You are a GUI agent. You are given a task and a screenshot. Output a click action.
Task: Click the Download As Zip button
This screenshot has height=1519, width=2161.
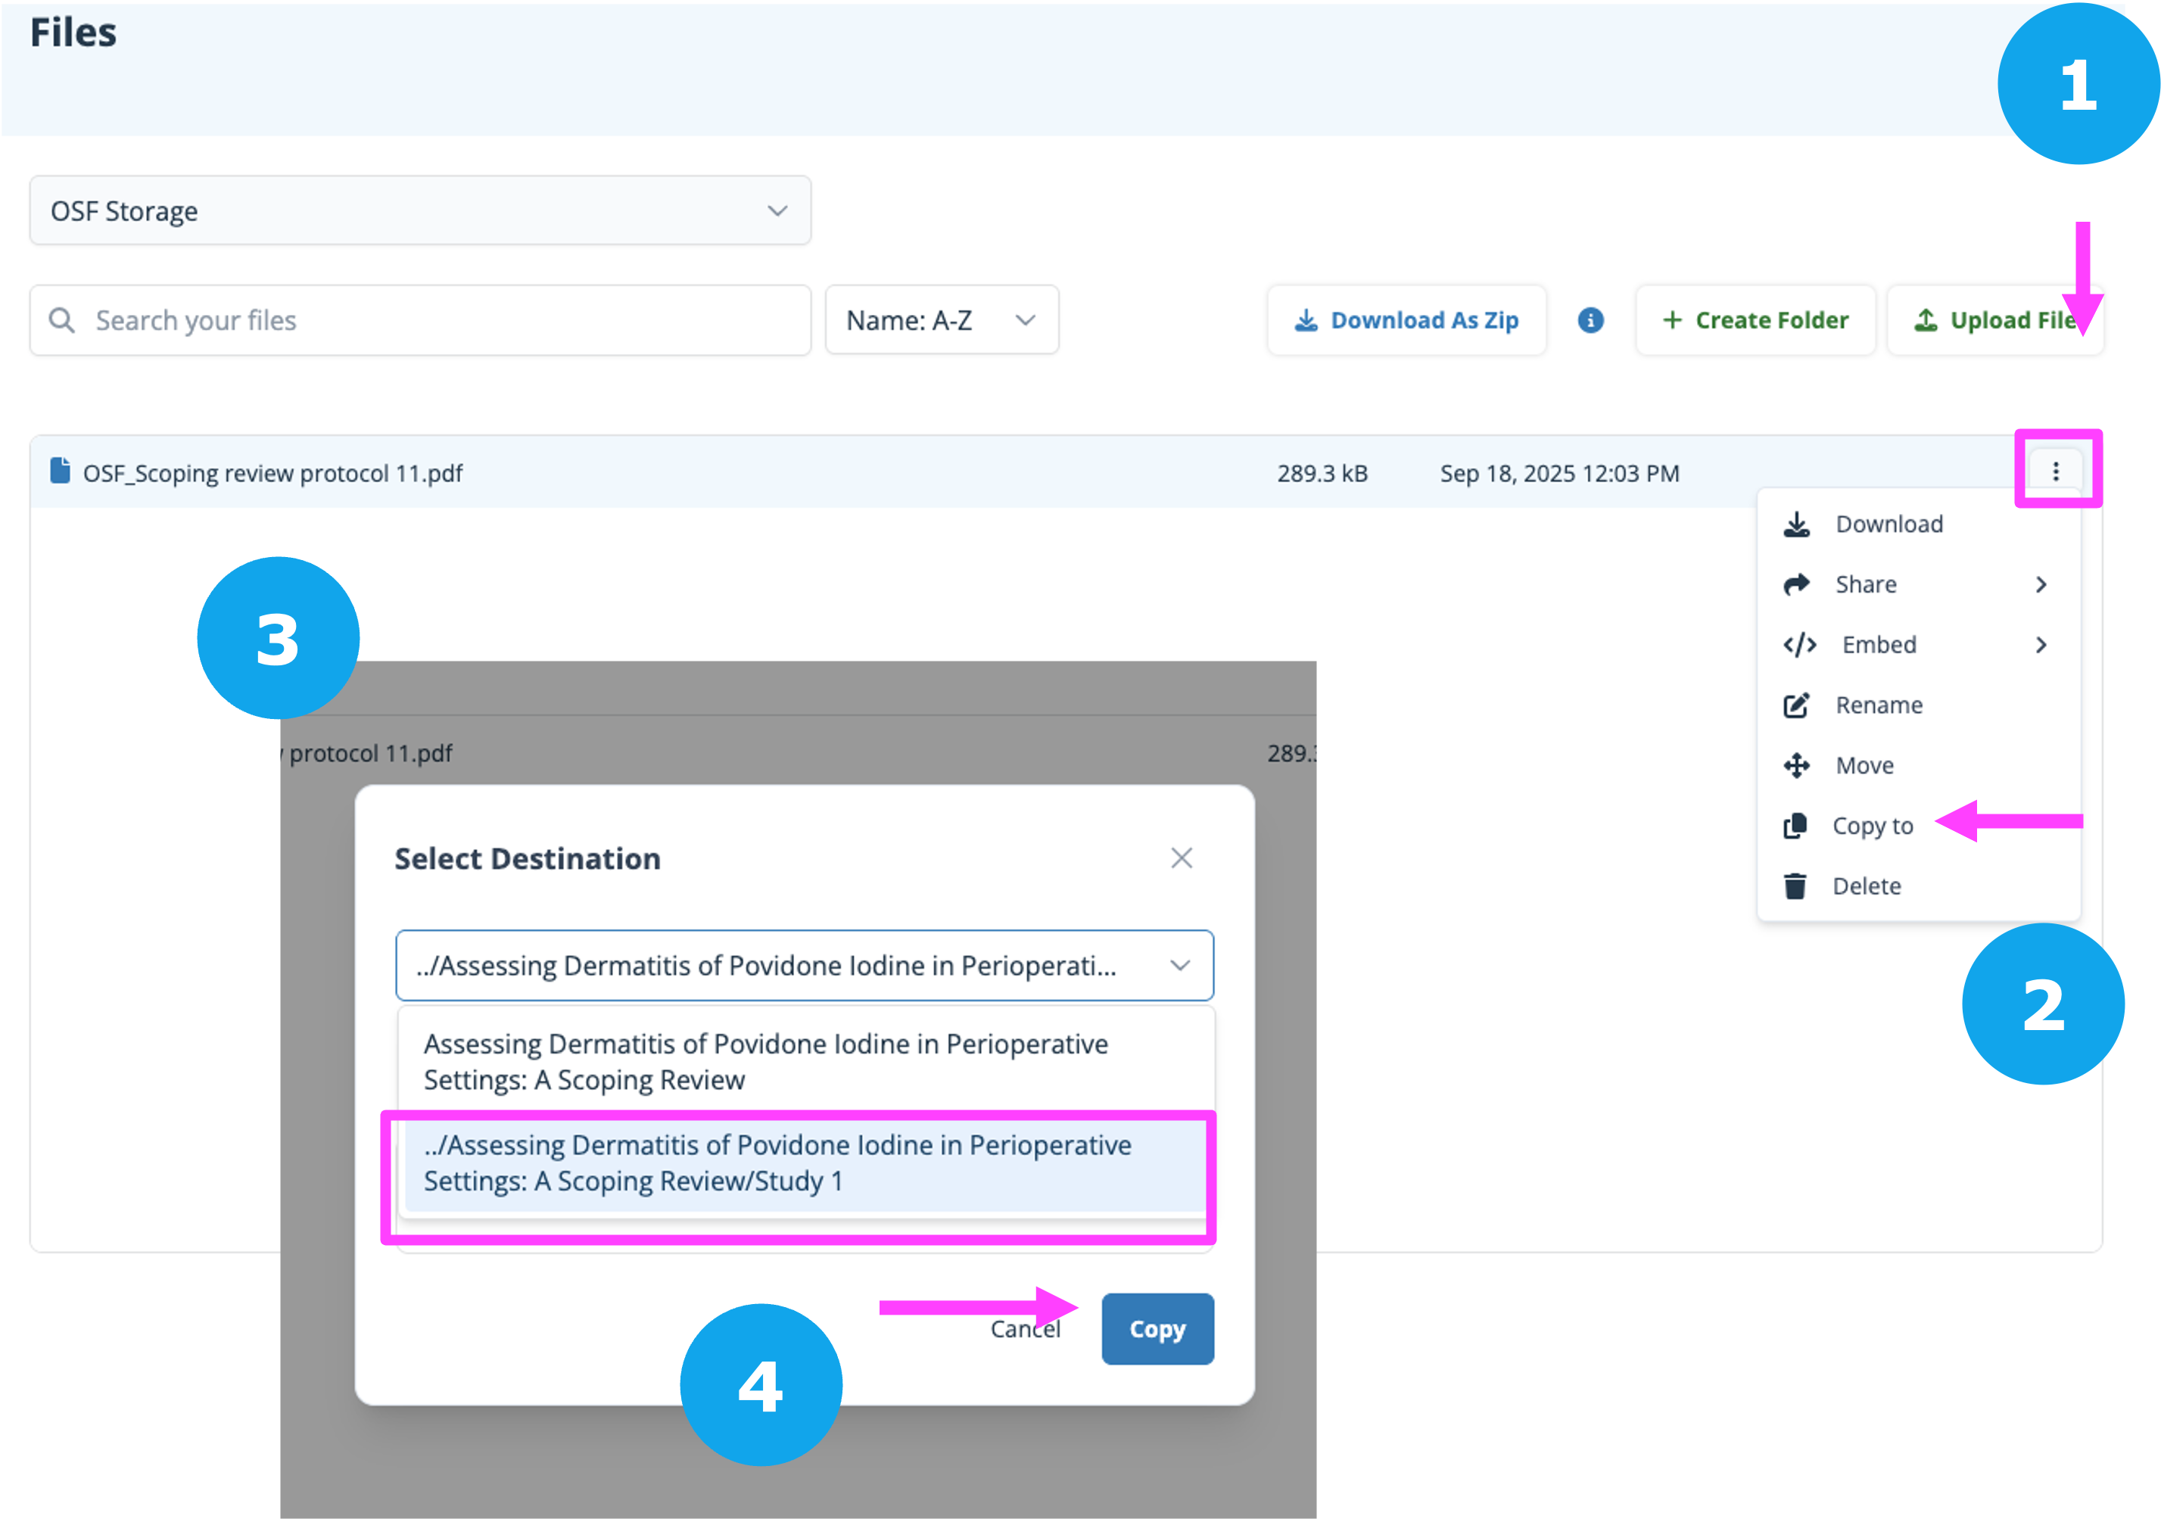1407,320
